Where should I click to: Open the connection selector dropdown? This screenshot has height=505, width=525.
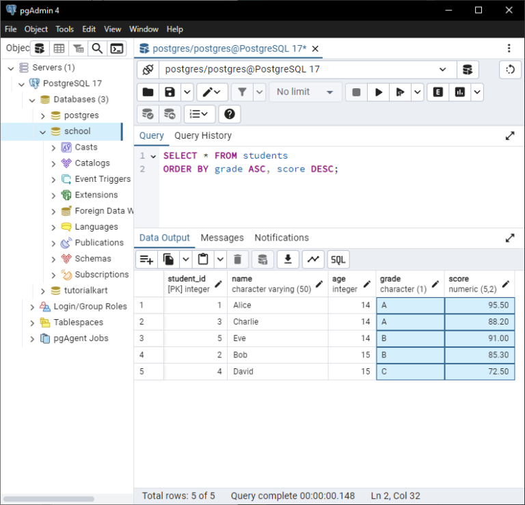click(x=442, y=70)
